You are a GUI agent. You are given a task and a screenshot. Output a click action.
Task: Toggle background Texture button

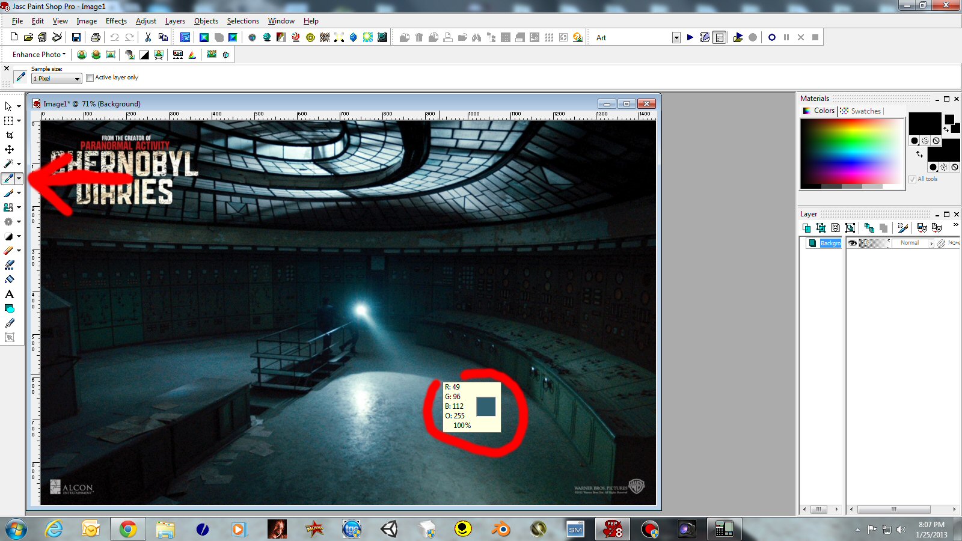(944, 167)
